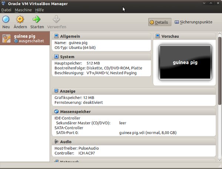222x169 pixels.
Task: Click the Massenspeicher disk icon
Action: coord(56,112)
